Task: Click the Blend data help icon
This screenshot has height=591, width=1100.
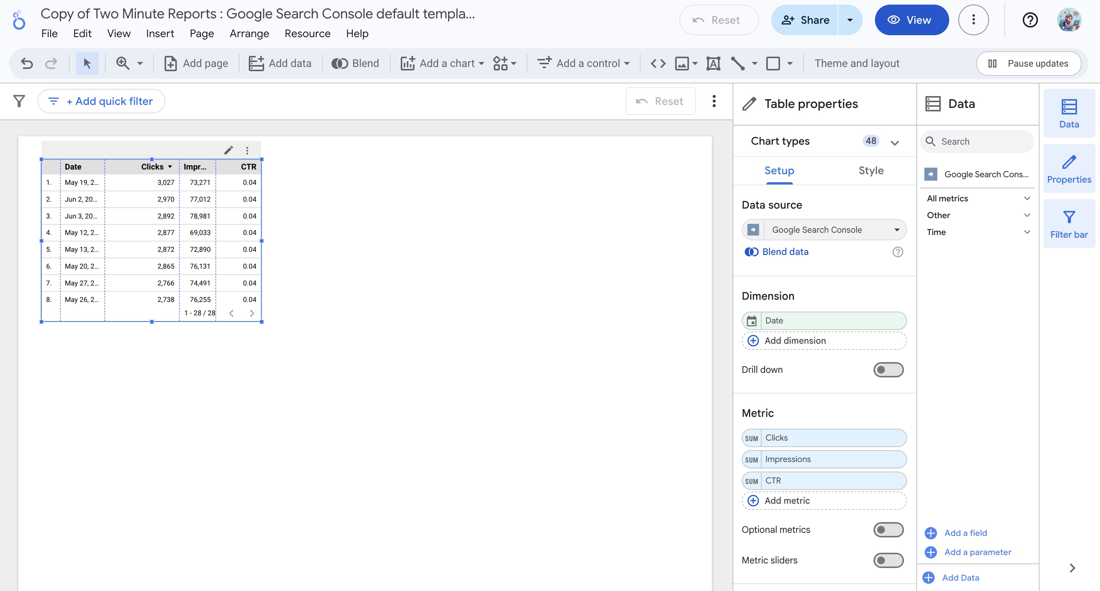Action: [x=898, y=252]
